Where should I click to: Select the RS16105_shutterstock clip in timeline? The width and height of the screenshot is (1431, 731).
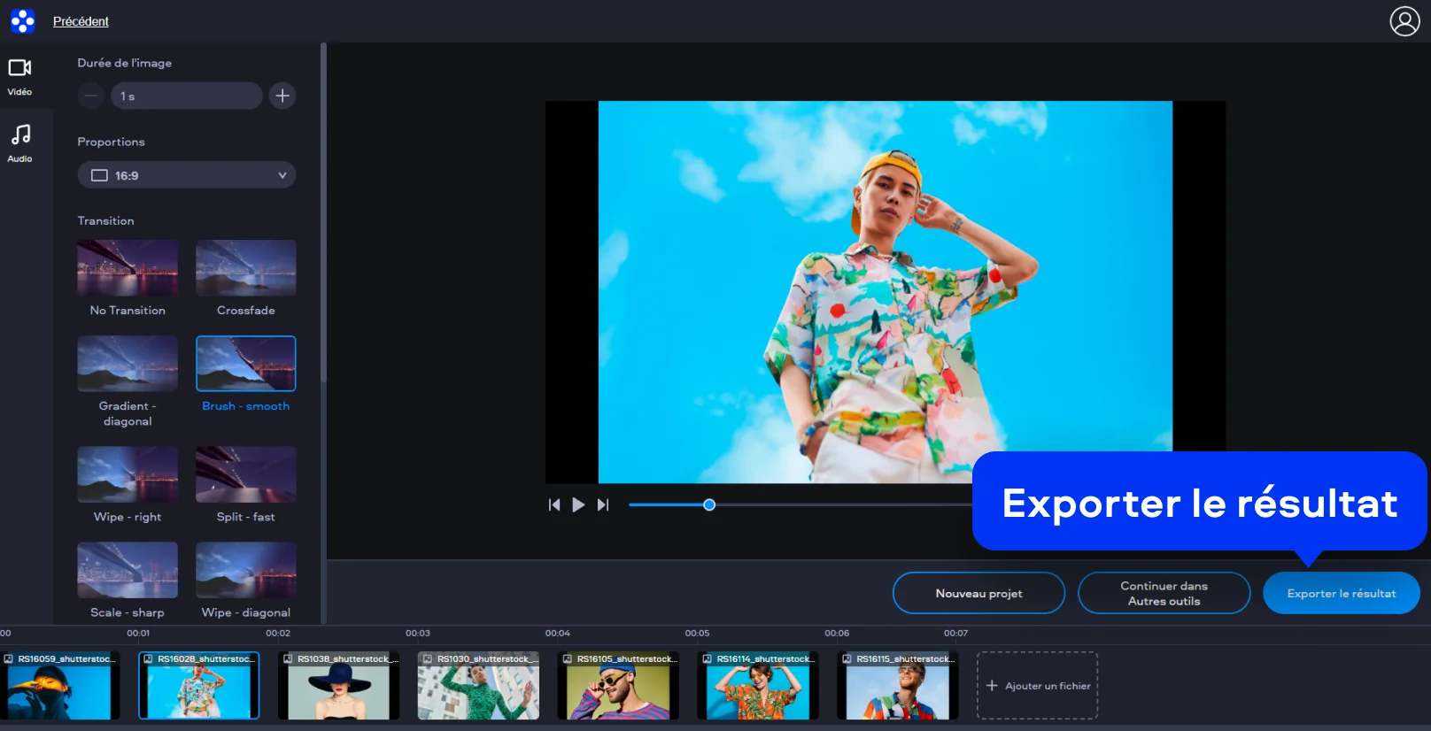tap(618, 687)
